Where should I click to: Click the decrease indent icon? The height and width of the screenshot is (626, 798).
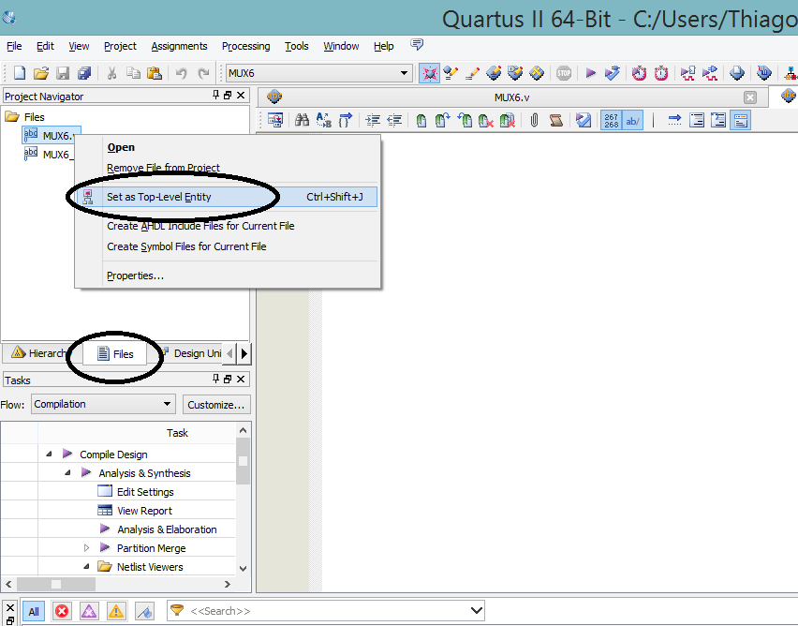tap(394, 120)
